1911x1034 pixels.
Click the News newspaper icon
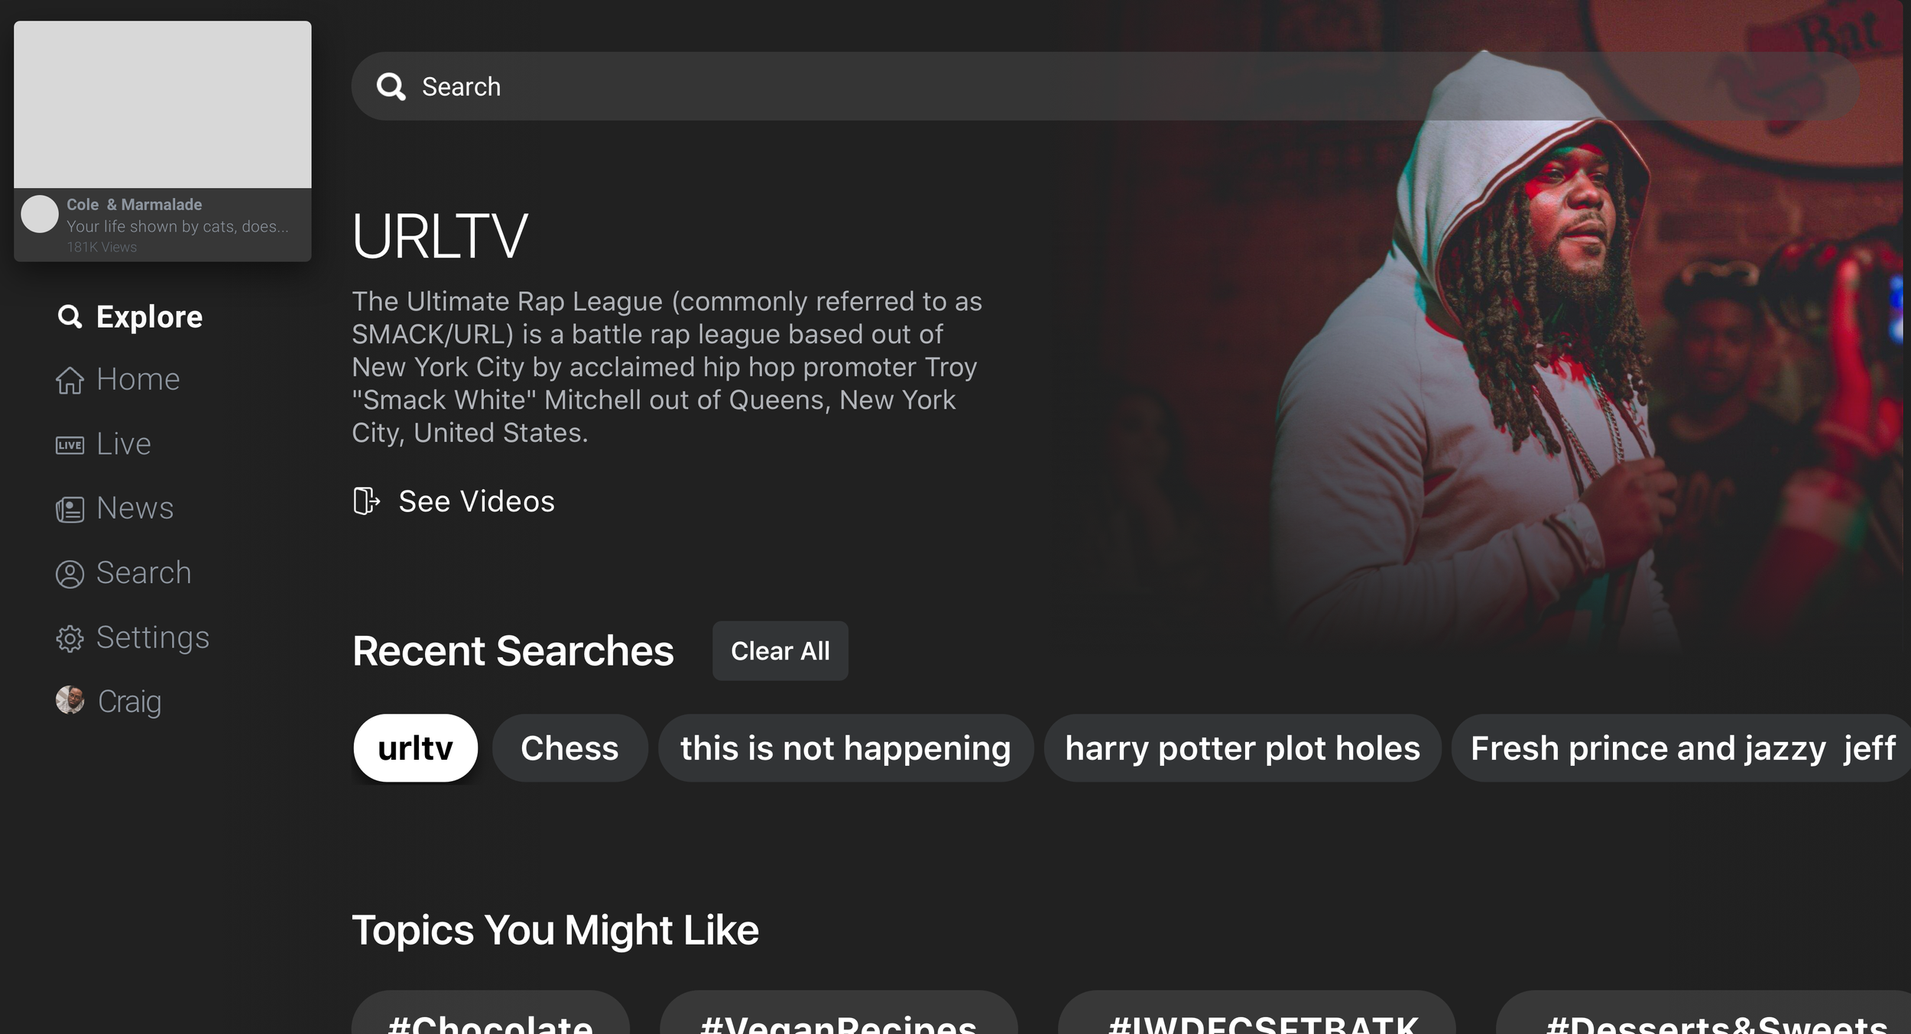click(70, 509)
